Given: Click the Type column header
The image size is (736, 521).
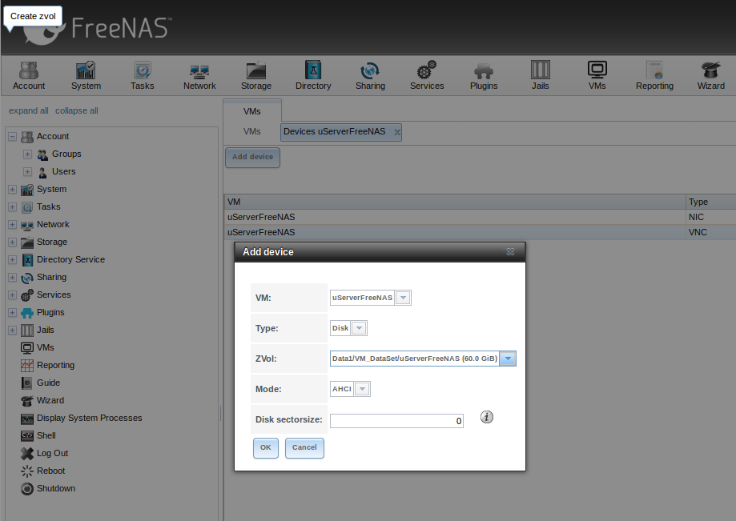Looking at the screenshot, I should 710,202.
